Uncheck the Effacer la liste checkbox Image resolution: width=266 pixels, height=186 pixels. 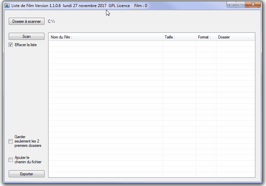coord(10,45)
